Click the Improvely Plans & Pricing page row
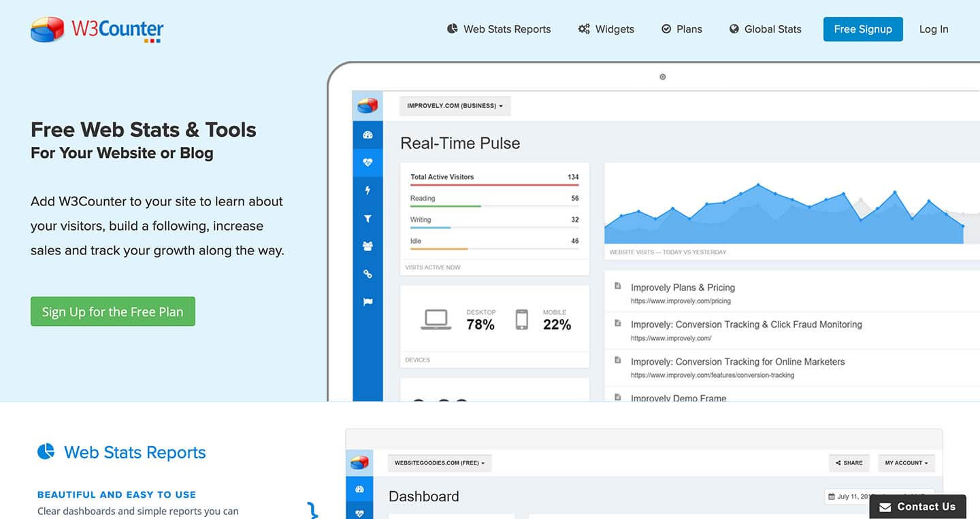The width and height of the screenshot is (980, 519). (792, 293)
